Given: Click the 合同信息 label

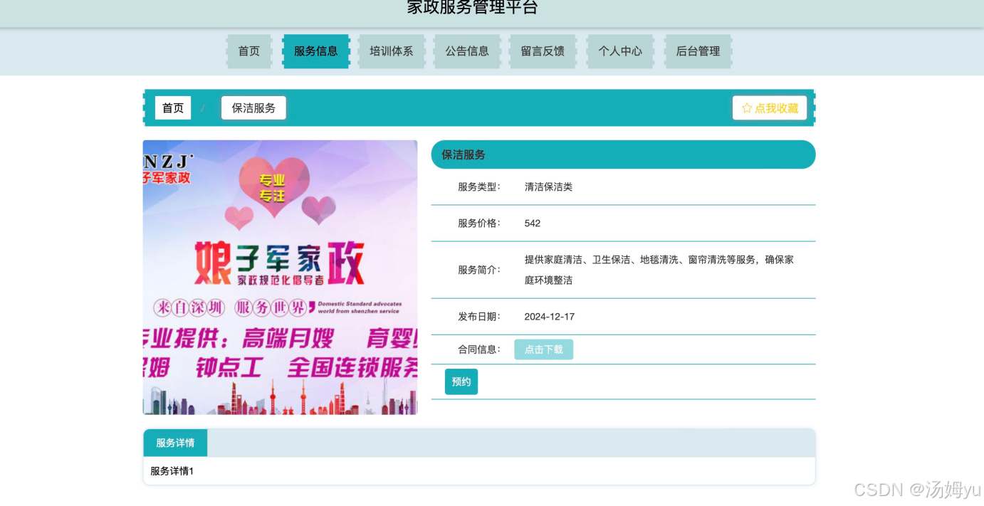Looking at the screenshot, I should click(x=479, y=349).
